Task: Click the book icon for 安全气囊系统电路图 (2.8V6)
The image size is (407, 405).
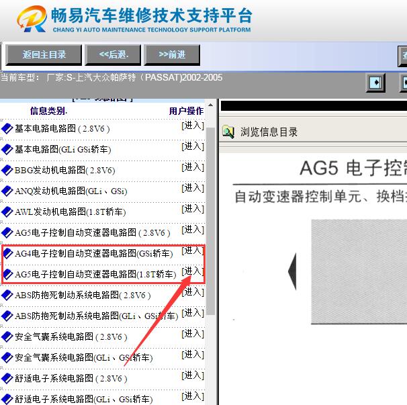Action: 7,336
